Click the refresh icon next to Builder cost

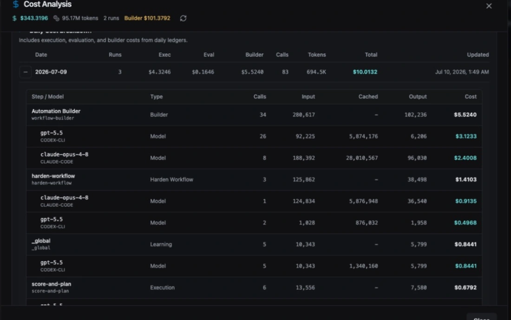click(x=183, y=18)
